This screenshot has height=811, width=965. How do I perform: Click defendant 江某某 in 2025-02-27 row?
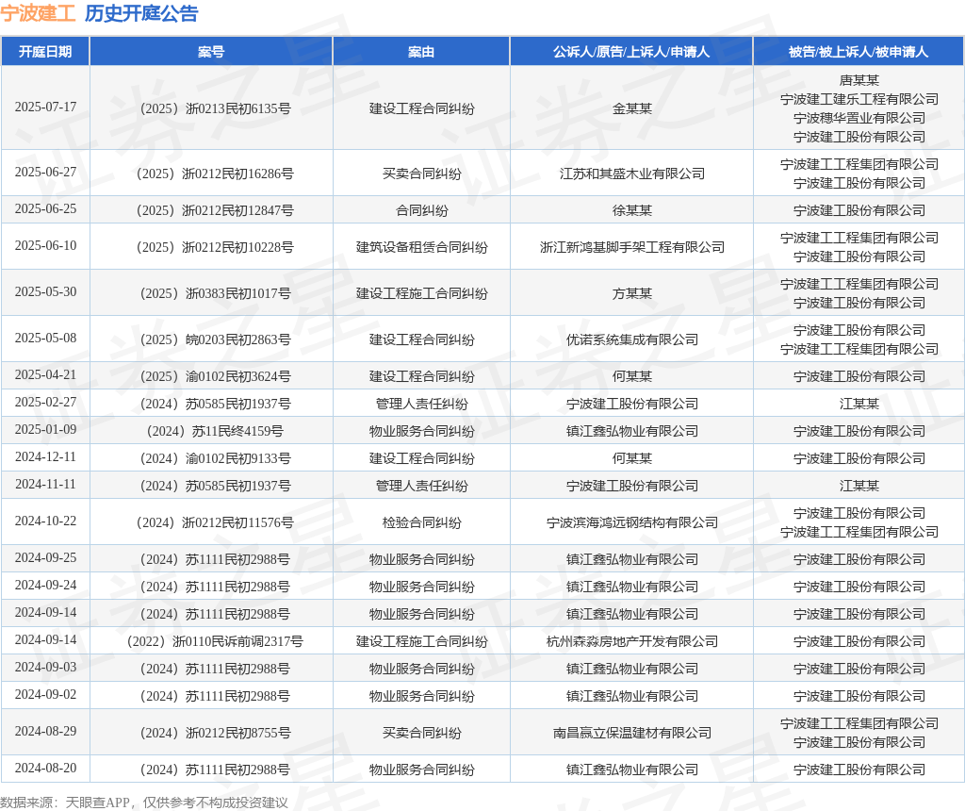(x=859, y=404)
